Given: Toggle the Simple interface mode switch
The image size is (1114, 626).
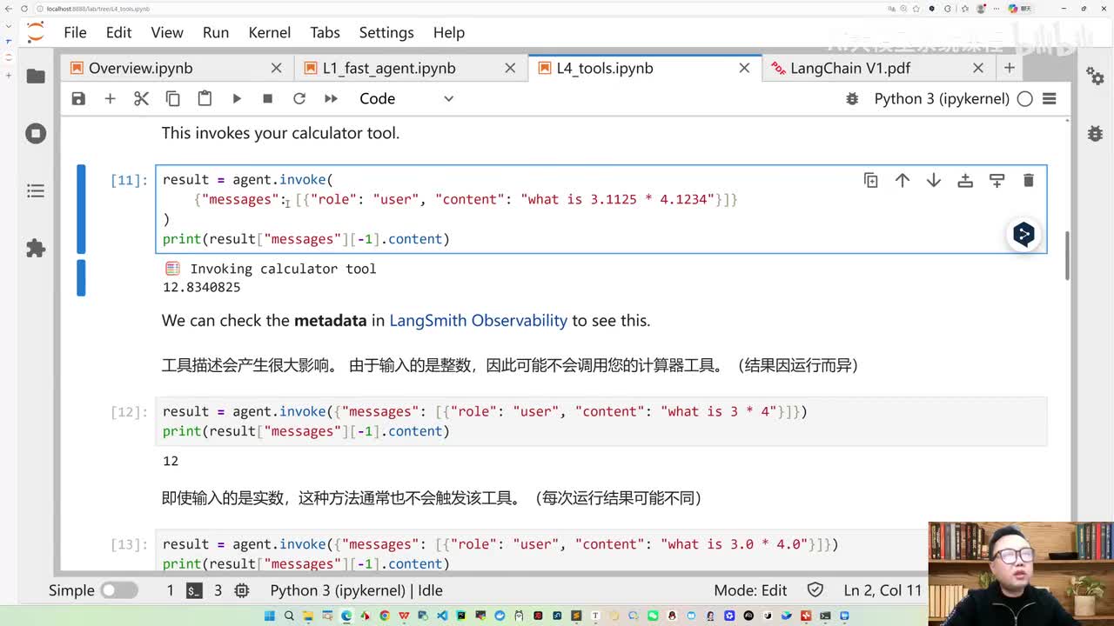Looking at the screenshot, I should (x=118, y=590).
